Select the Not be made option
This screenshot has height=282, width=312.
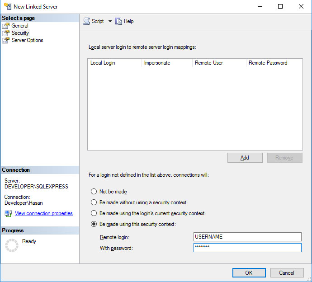tap(94, 192)
